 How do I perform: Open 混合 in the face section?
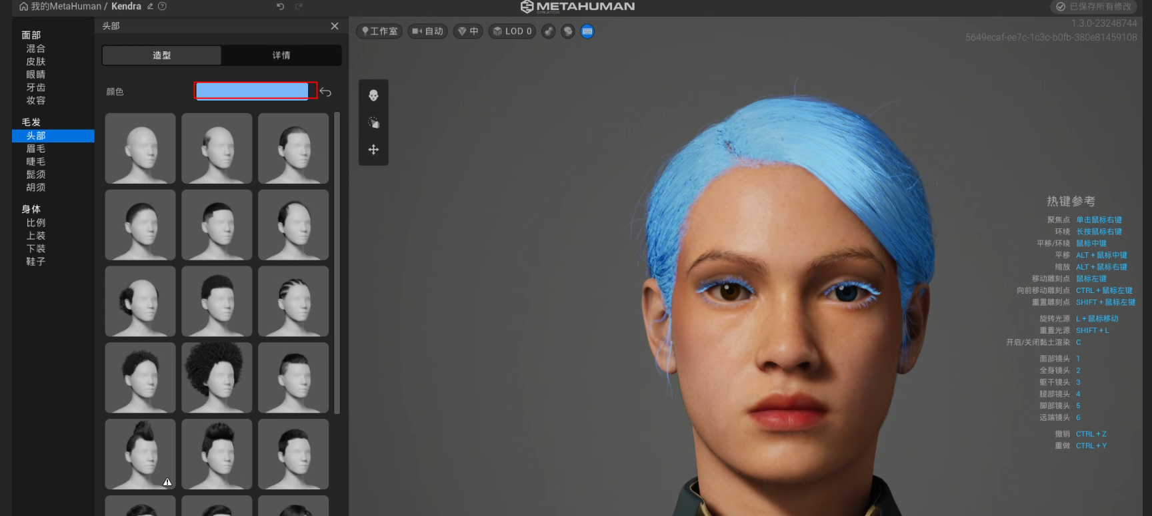[36, 49]
